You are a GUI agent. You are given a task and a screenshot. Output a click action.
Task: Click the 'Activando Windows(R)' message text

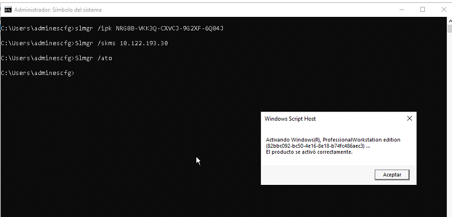pos(333,140)
